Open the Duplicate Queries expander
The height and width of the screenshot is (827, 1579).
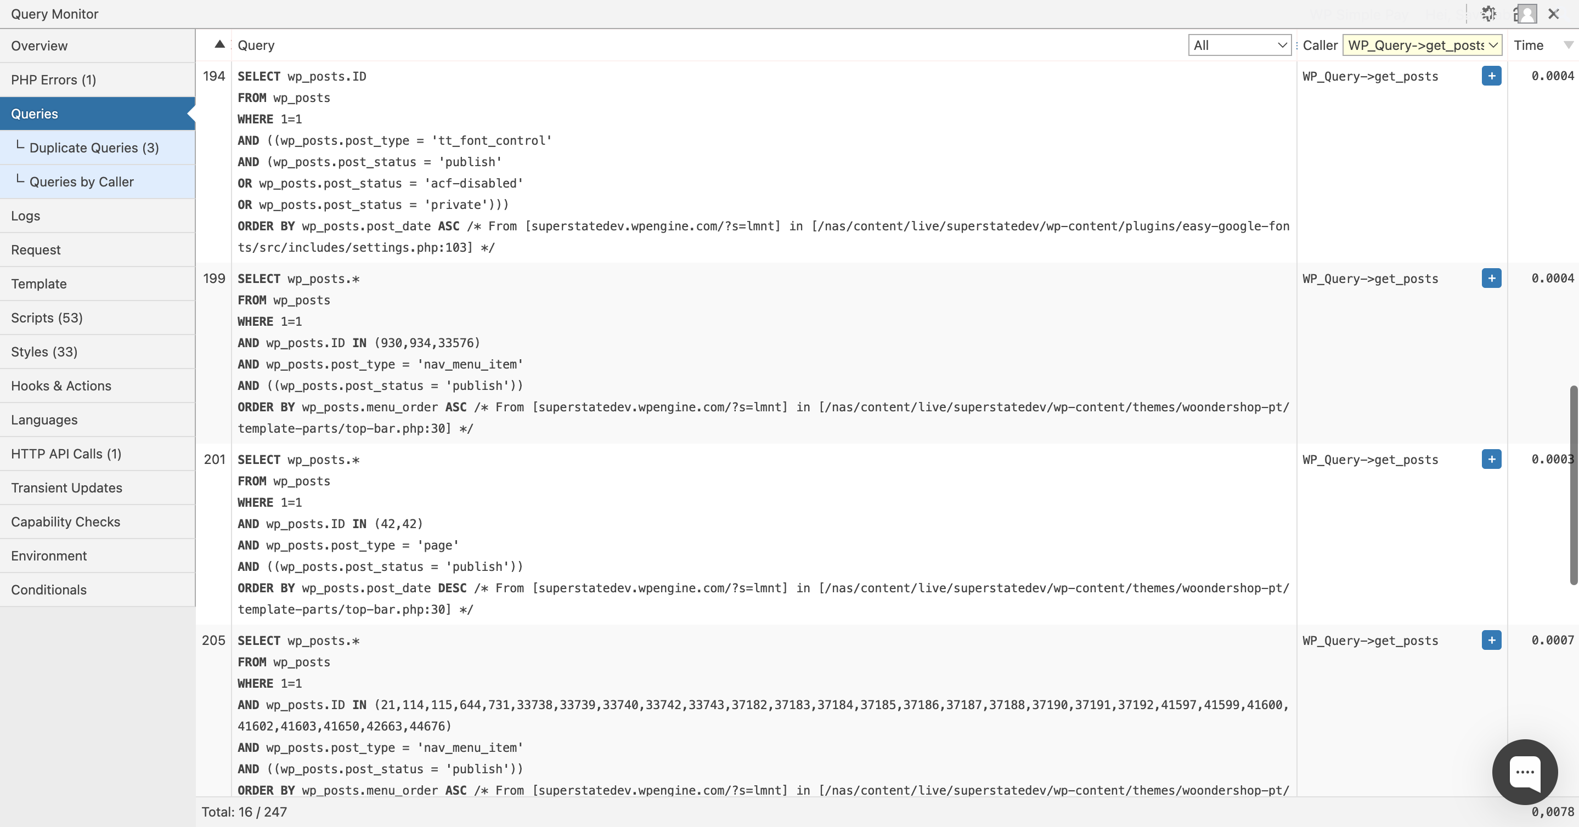pyautogui.click(x=94, y=147)
